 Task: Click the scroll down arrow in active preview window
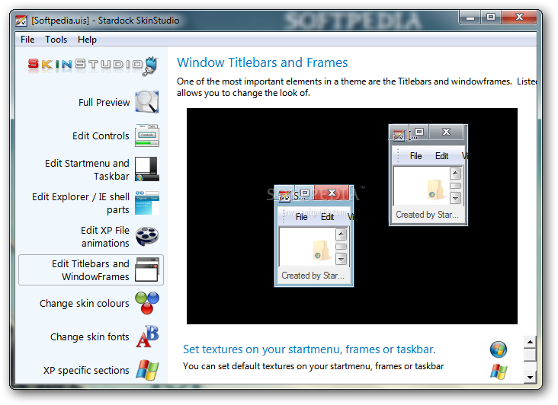341,259
